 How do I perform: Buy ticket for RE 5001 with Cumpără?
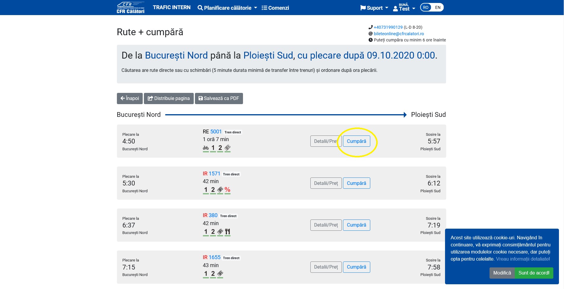(x=357, y=141)
